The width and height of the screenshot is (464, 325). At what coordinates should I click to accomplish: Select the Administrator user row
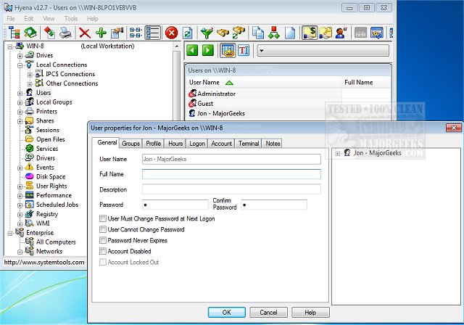(x=217, y=94)
